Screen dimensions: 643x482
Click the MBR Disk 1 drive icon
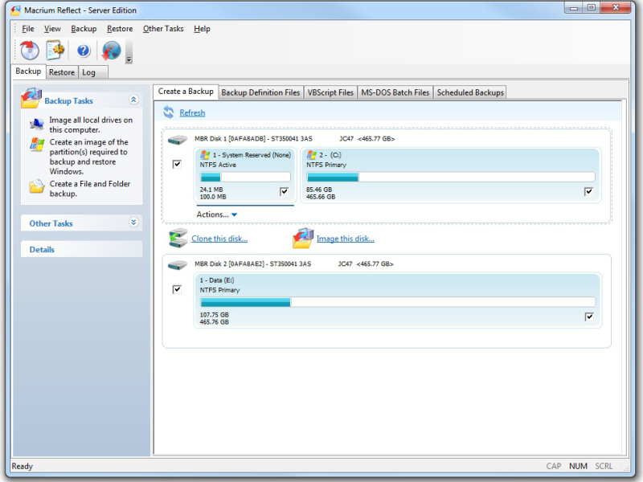(178, 139)
